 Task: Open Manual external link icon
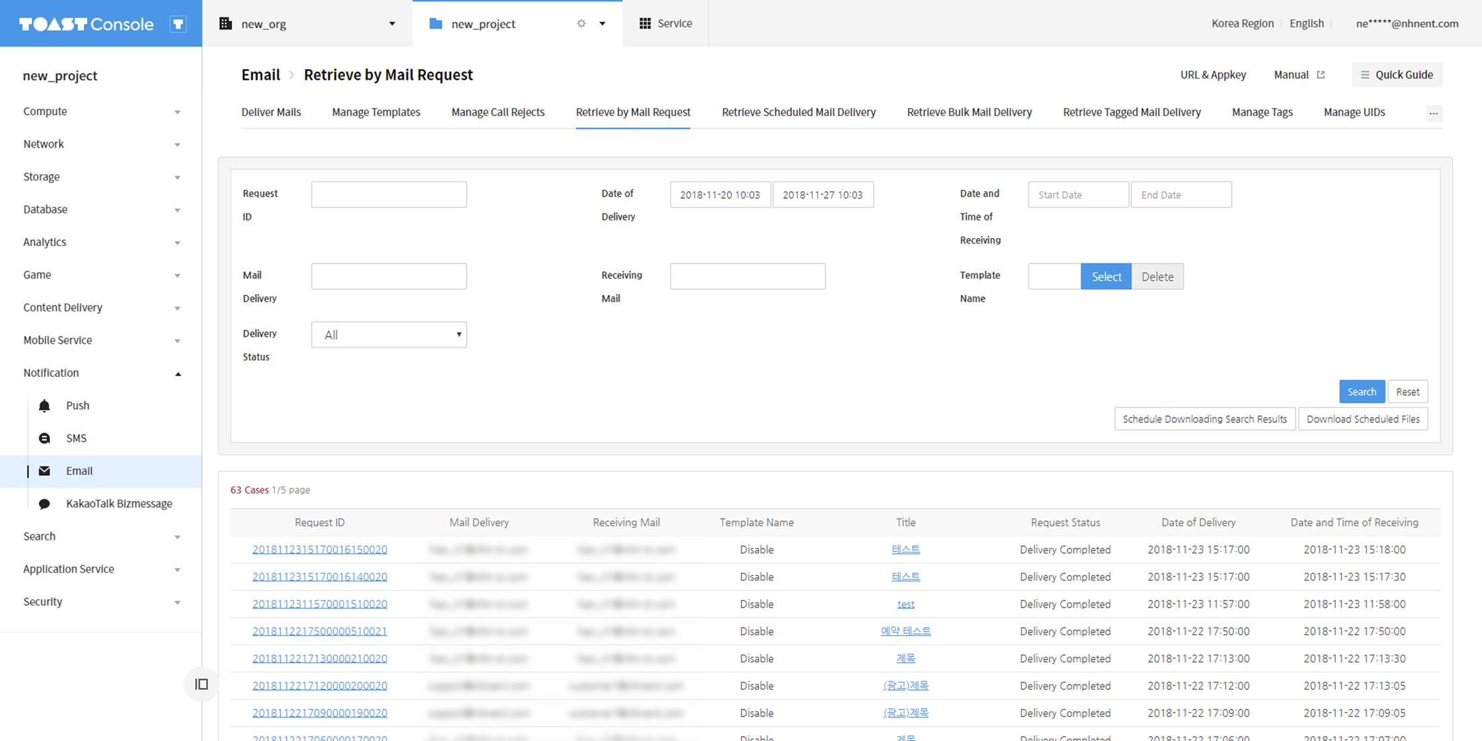pyautogui.click(x=1321, y=75)
